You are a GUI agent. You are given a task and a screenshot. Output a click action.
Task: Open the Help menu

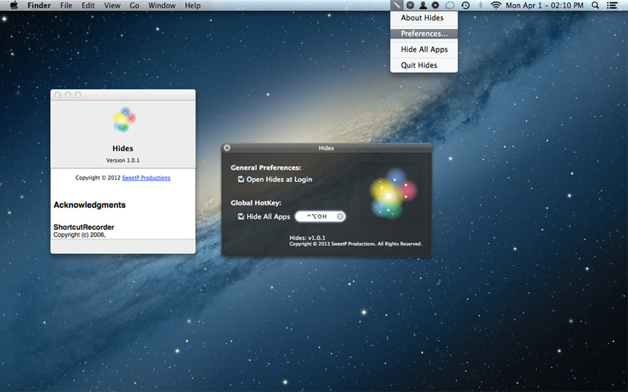point(192,5)
